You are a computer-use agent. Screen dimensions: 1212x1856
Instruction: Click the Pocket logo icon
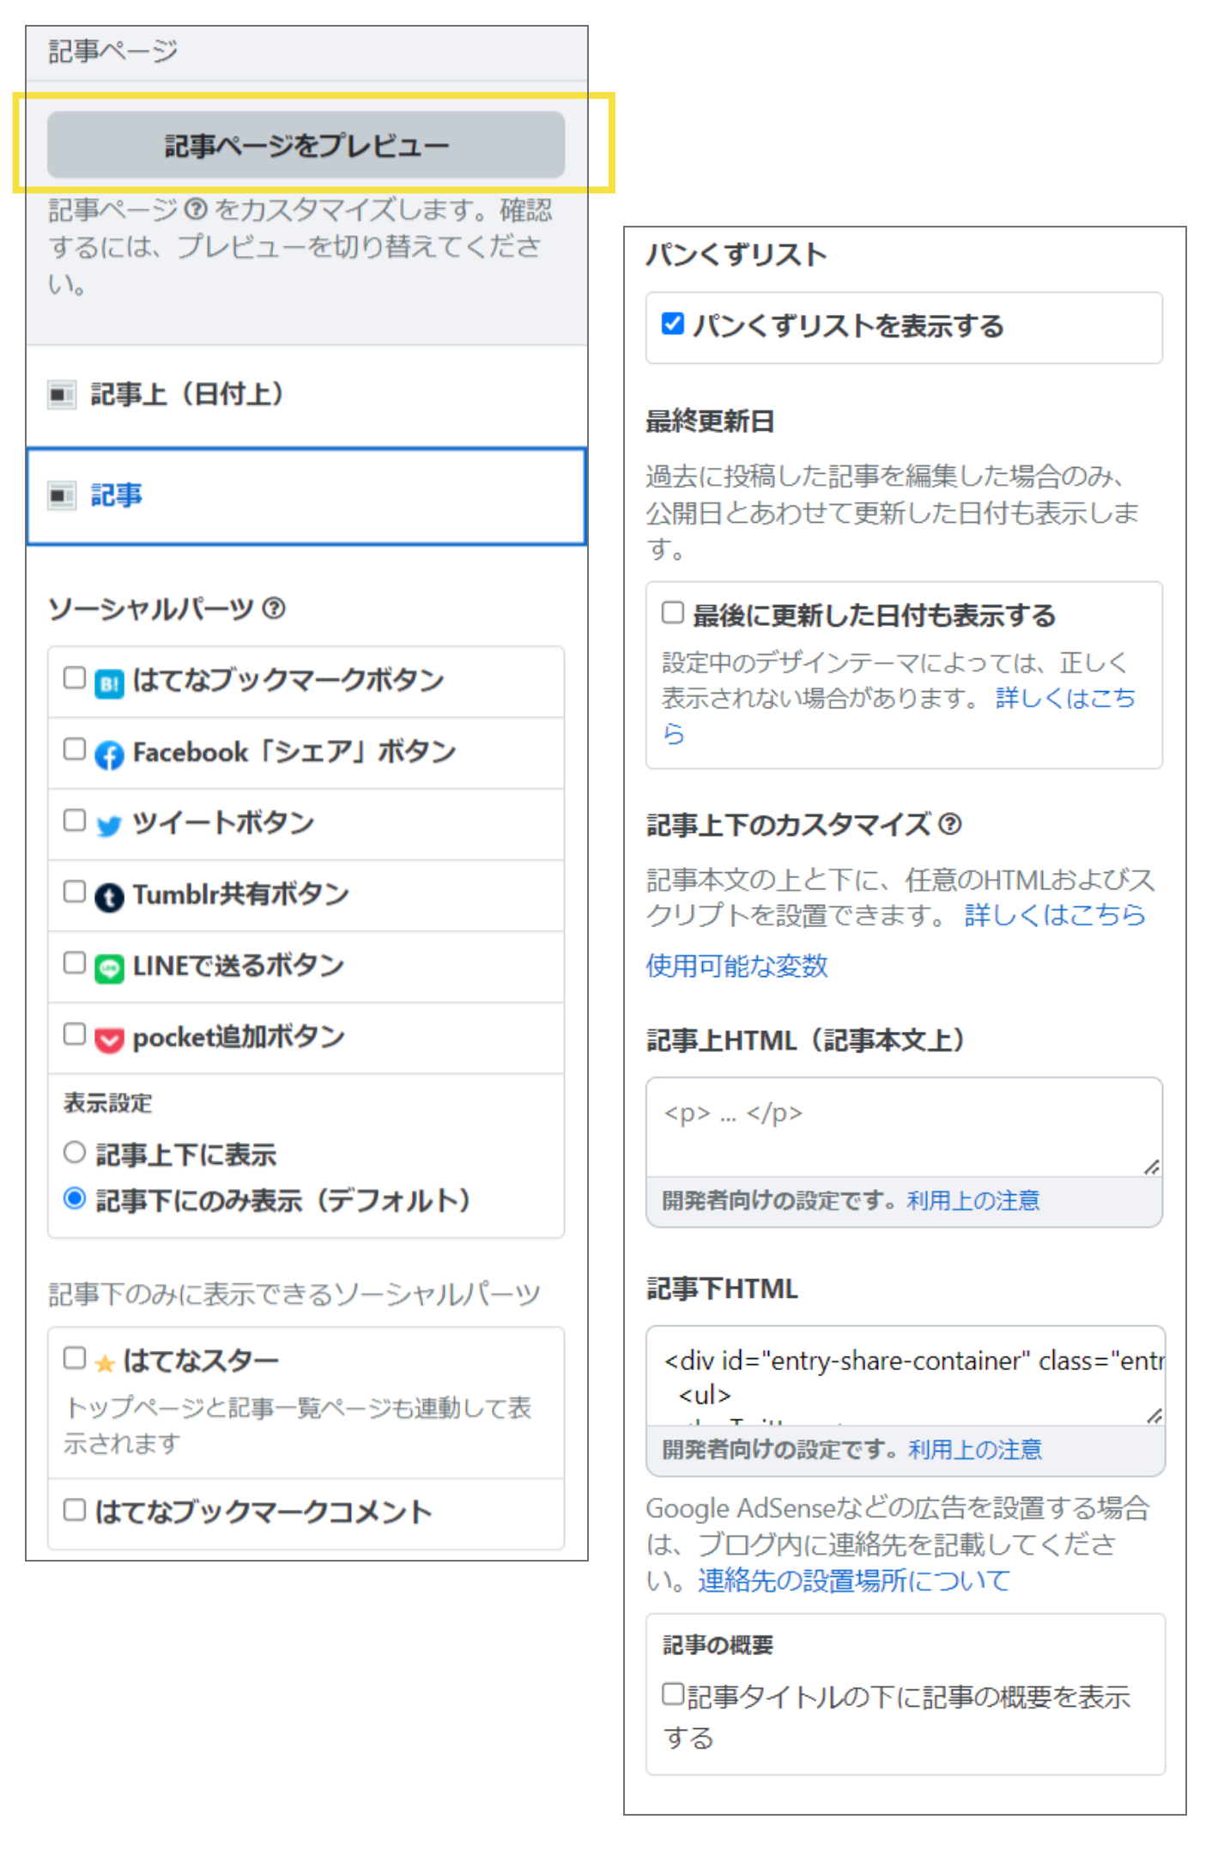coord(109,1040)
